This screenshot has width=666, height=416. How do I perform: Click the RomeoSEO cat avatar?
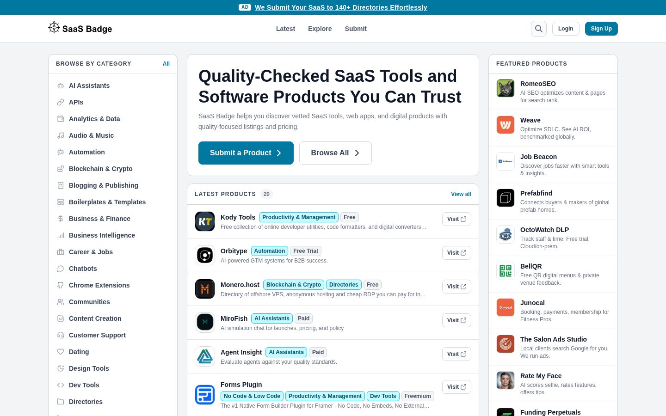click(506, 88)
